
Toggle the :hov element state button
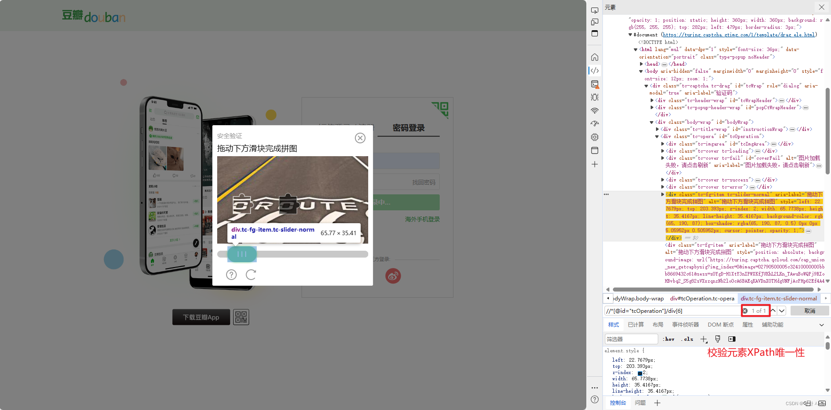point(668,339)
